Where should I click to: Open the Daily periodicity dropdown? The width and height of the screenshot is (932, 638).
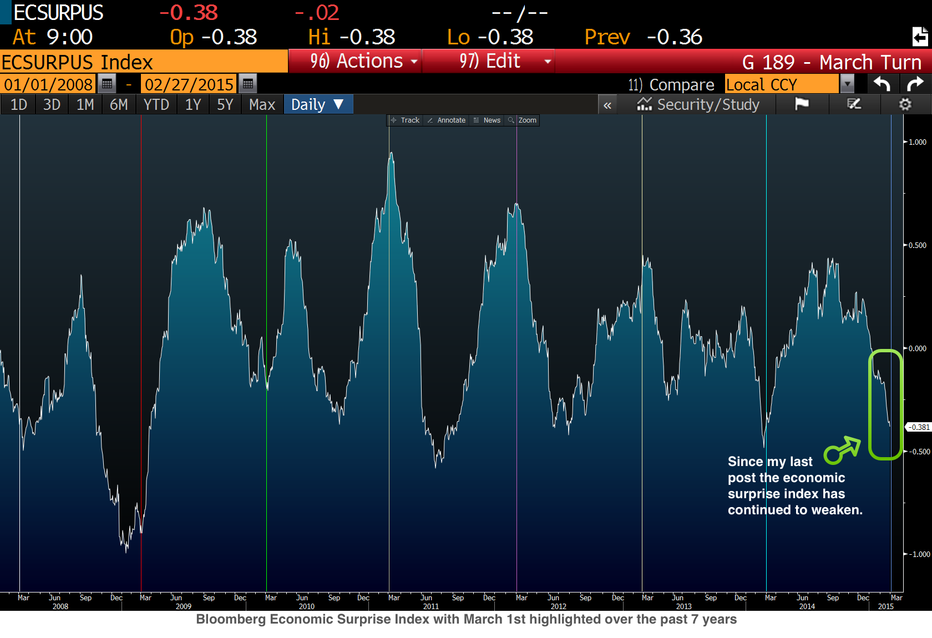point(318,104)
